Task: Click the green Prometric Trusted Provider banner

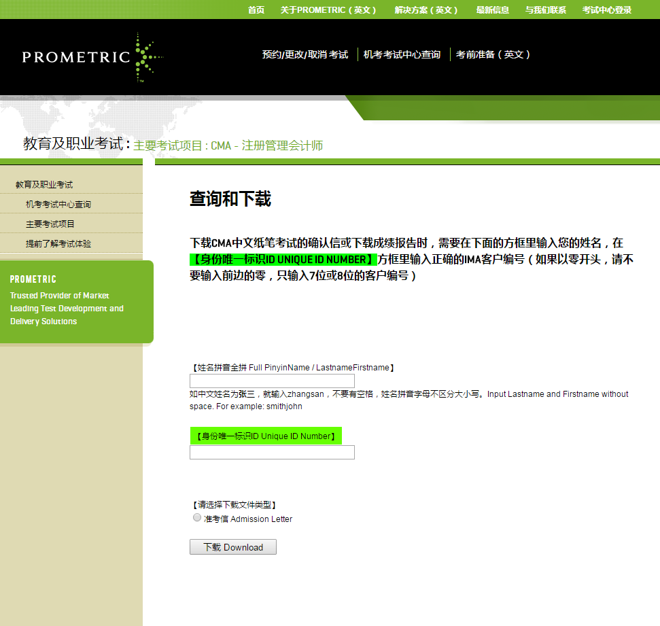Action: click(x=76, y=302)
